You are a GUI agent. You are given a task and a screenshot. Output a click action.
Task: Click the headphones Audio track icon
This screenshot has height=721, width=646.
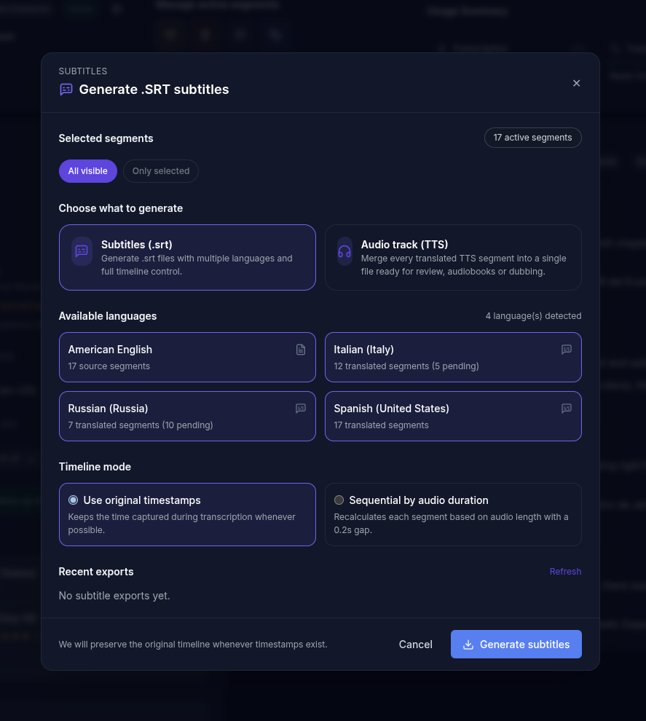[x=344, y=251]
